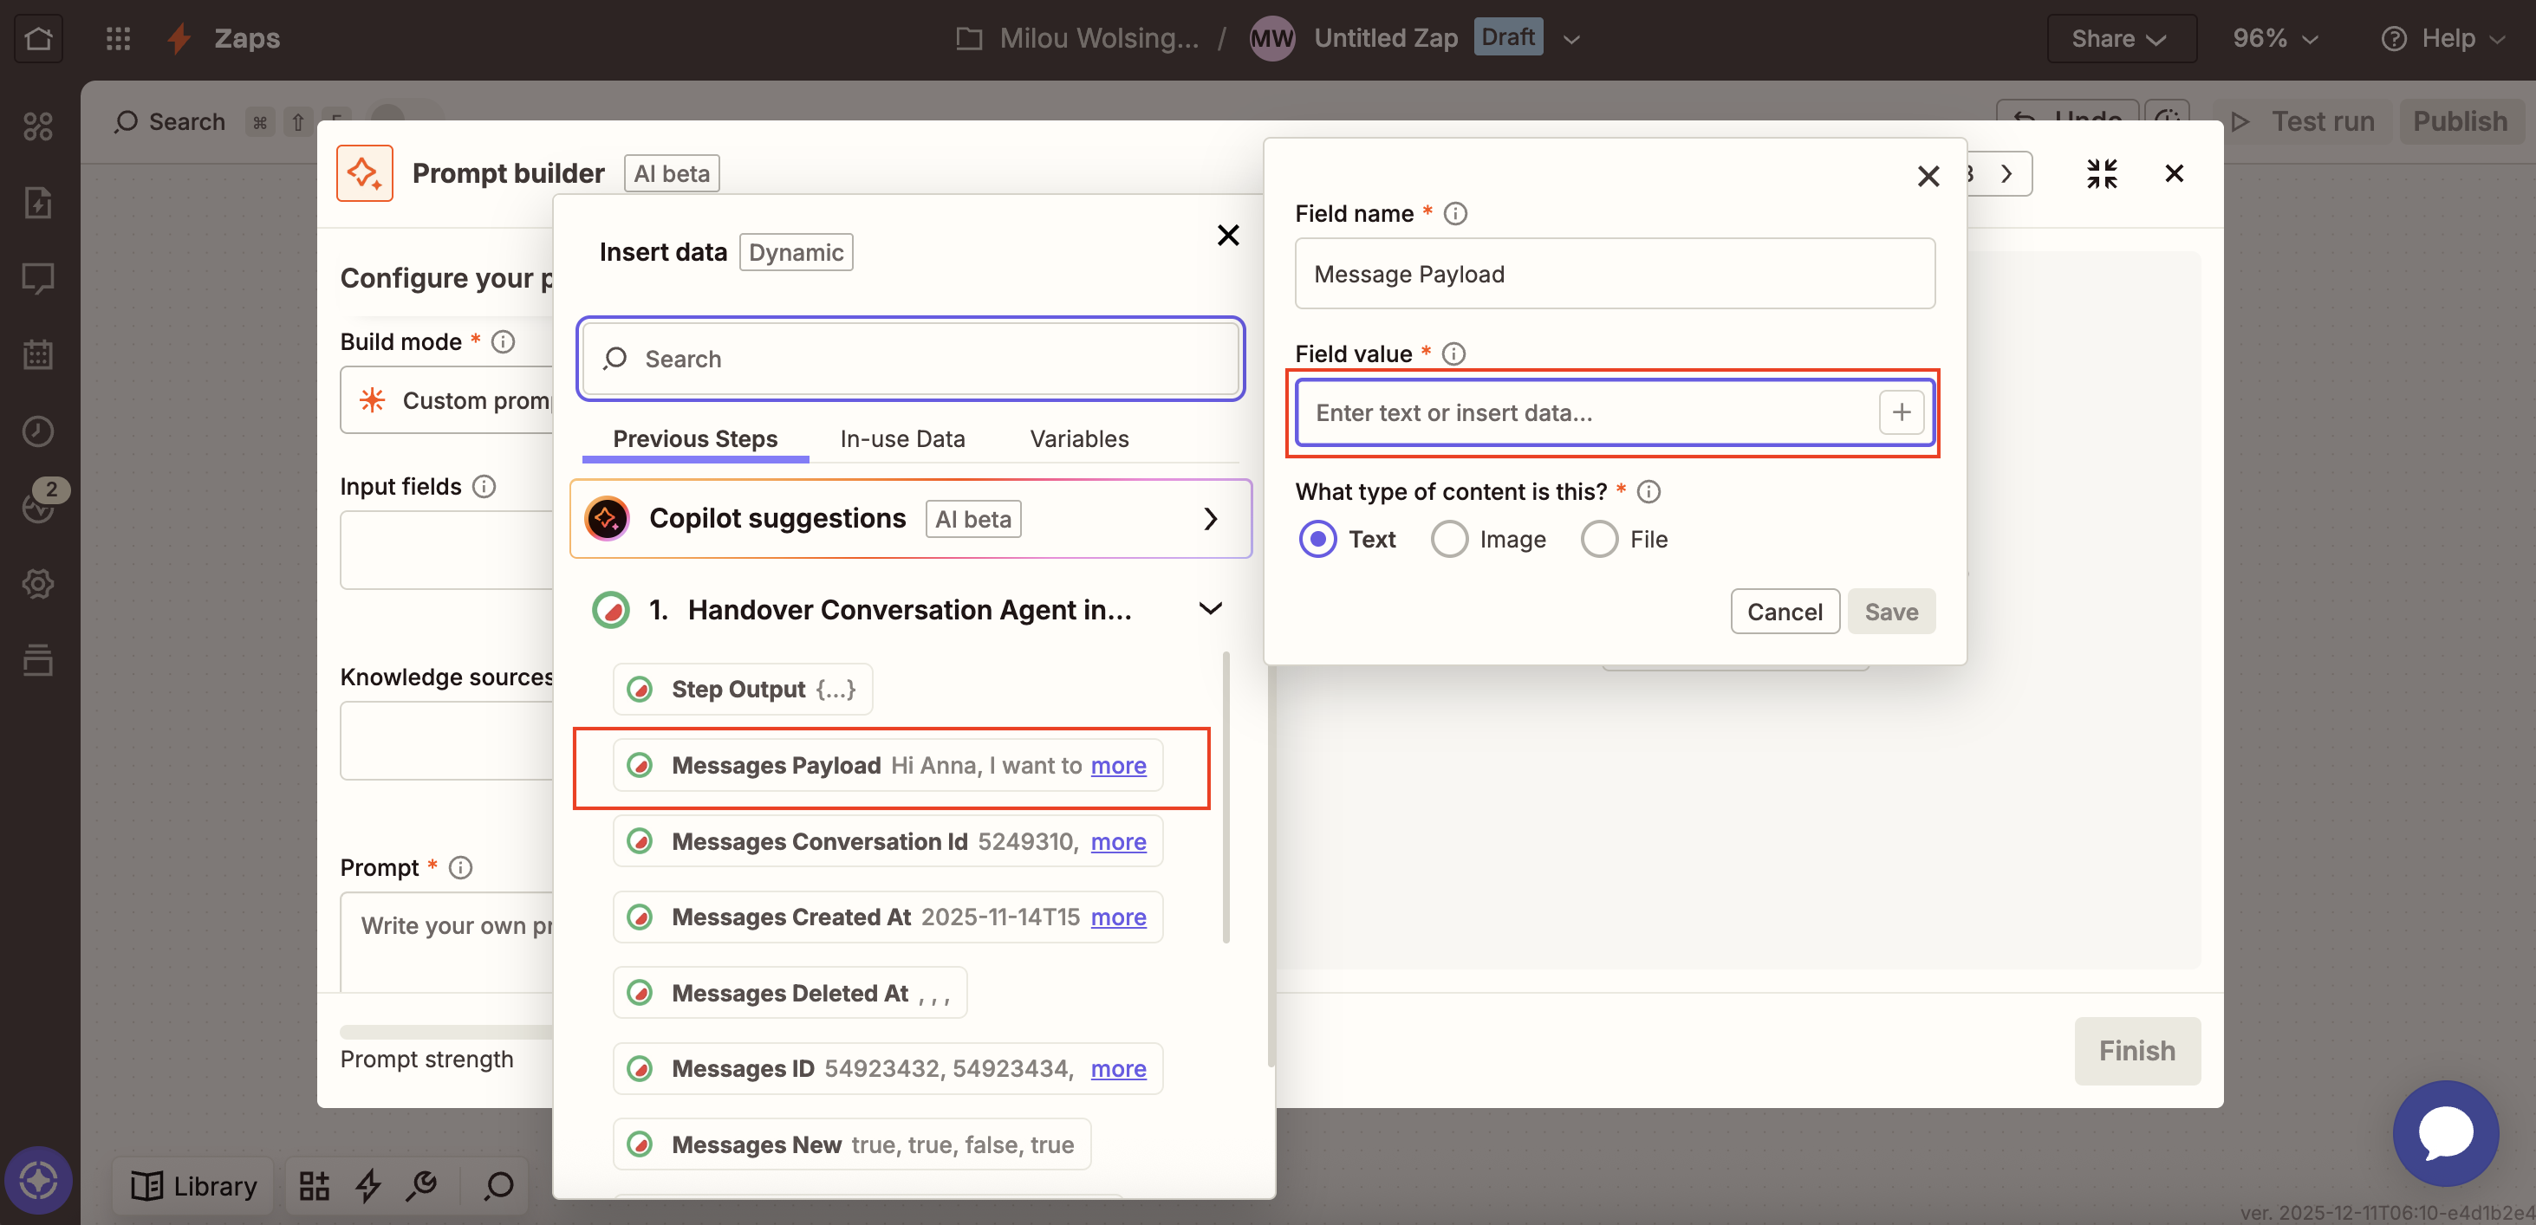Adjust the Prompt strength slider
The height and width of the screenshot is (1225, 2536).
point(445,1029)
